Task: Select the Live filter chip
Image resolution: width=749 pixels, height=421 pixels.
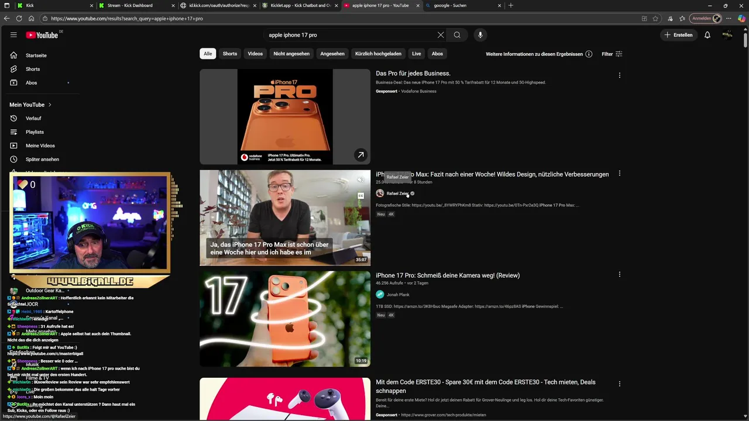Action: coord(417,54)
